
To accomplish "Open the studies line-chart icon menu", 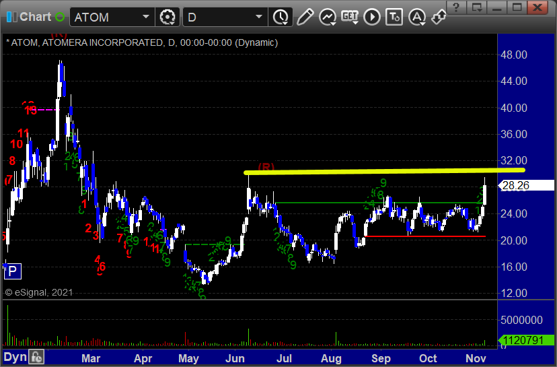I will [x=328, y=17].
